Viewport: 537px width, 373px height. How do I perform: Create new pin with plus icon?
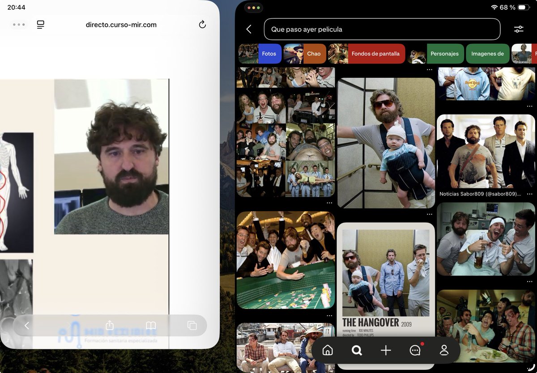pos(386,350)
